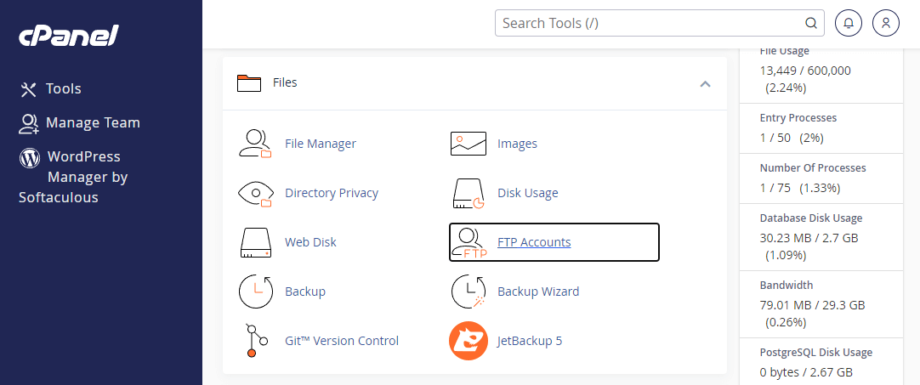Click the Bandwidth label
920x385 pixels.
pyautogui.click(x=787, y=286)
